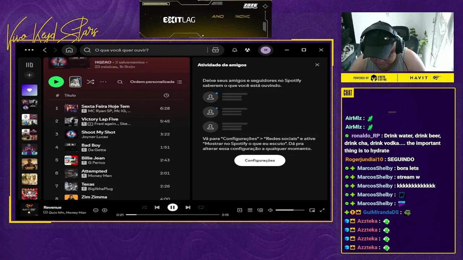Open the artist link under 'Attempted'
463x260 pixels.
click(100, 176)
